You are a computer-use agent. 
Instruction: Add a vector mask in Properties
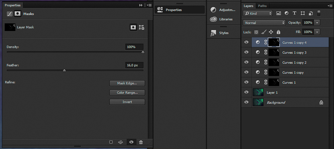(x=141, y=27)
